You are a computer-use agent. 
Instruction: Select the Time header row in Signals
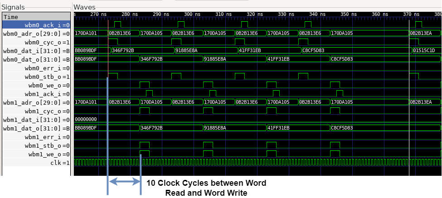(x=36, y=17)
